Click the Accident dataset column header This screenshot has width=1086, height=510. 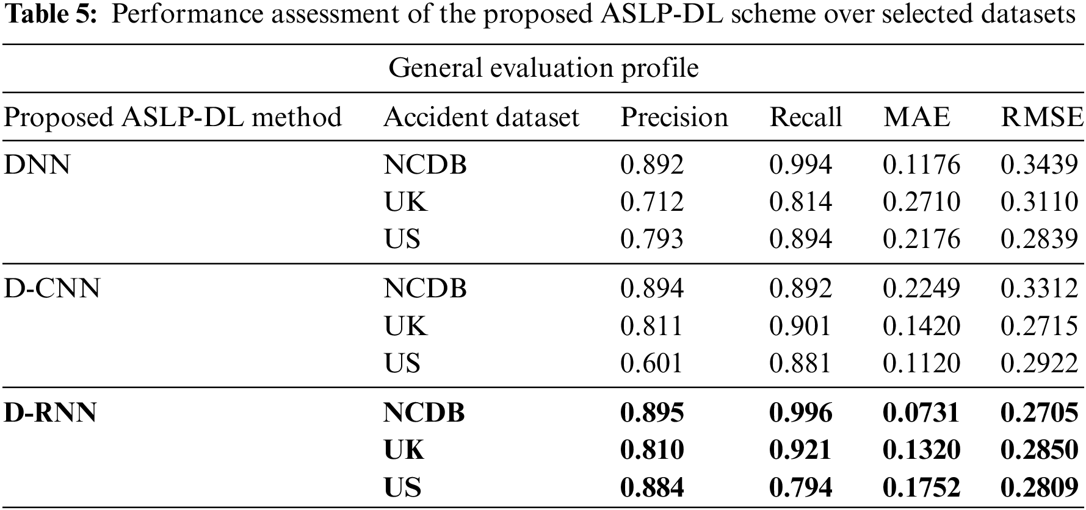(x=481, y=117)
